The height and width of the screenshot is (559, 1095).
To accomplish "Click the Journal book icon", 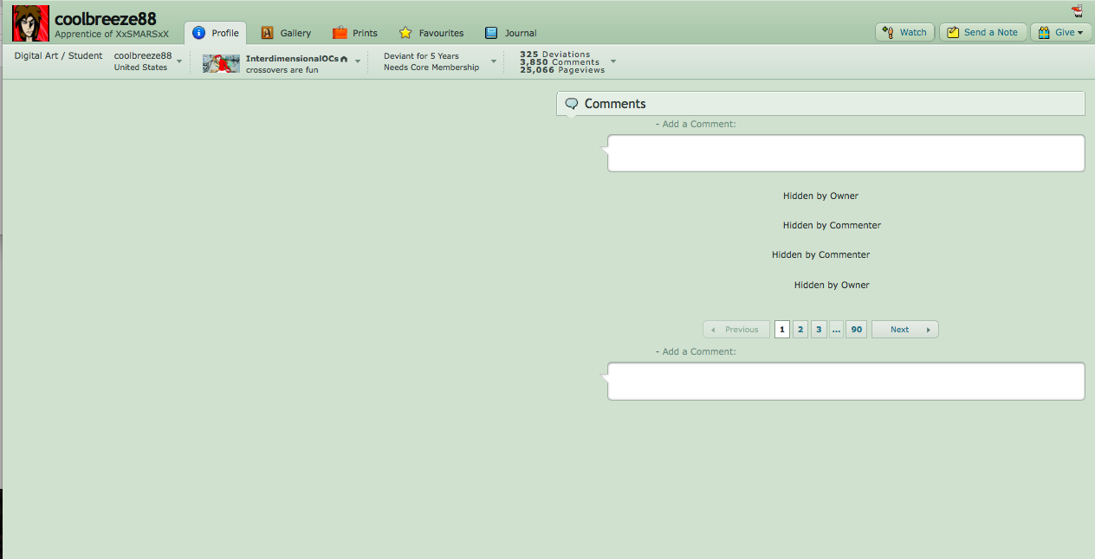I will 491,33.
